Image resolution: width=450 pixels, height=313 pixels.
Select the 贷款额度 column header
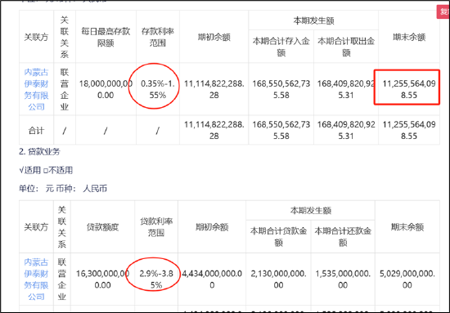[102, 227]
